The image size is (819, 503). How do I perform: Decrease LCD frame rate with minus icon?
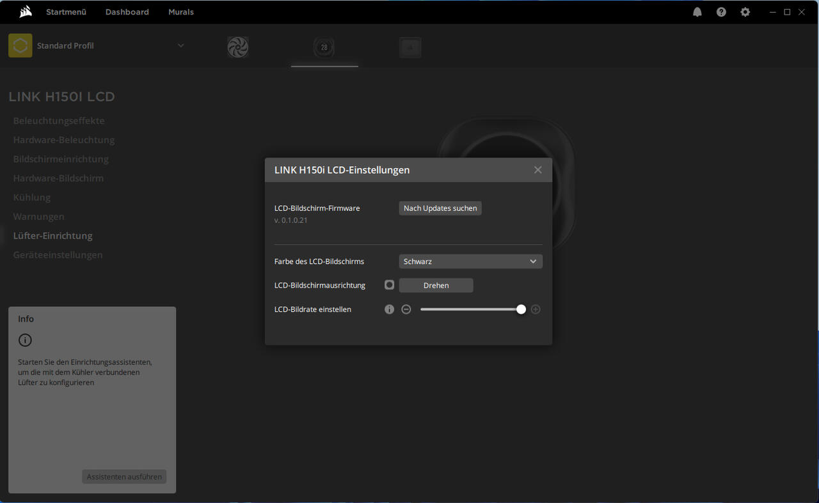[x=406, y=309]
